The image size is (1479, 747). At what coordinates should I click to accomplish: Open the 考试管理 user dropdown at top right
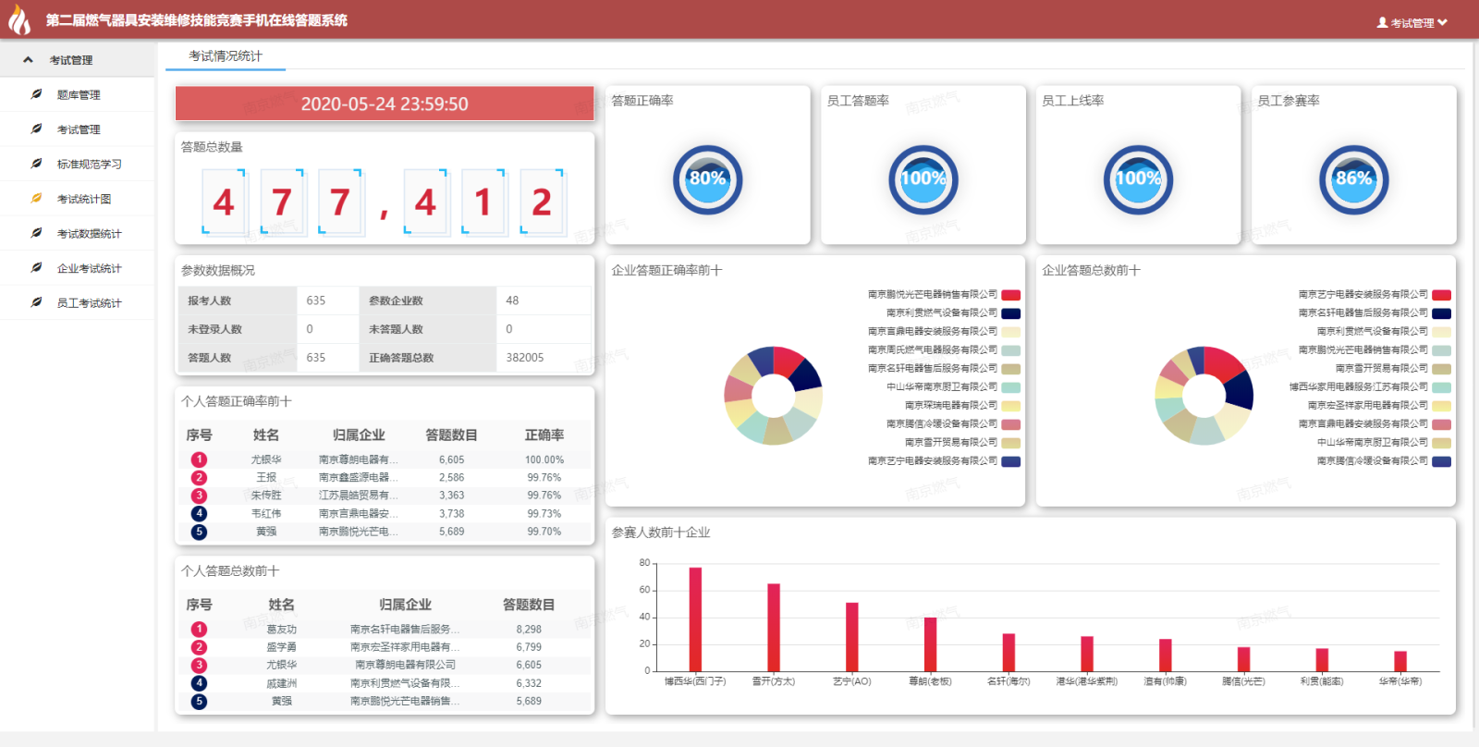(1412, 23)
